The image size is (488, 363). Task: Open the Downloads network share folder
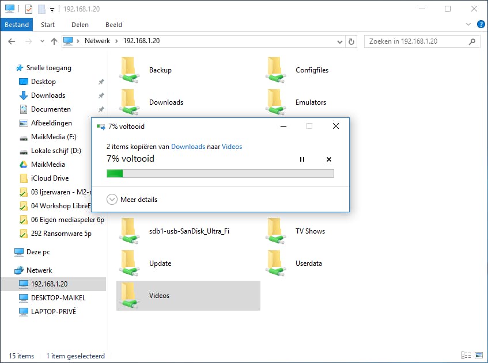(151, 102)
